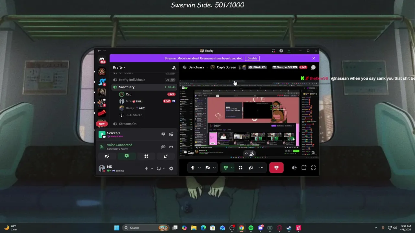Pop out the stream window

[x=304, y=168]
